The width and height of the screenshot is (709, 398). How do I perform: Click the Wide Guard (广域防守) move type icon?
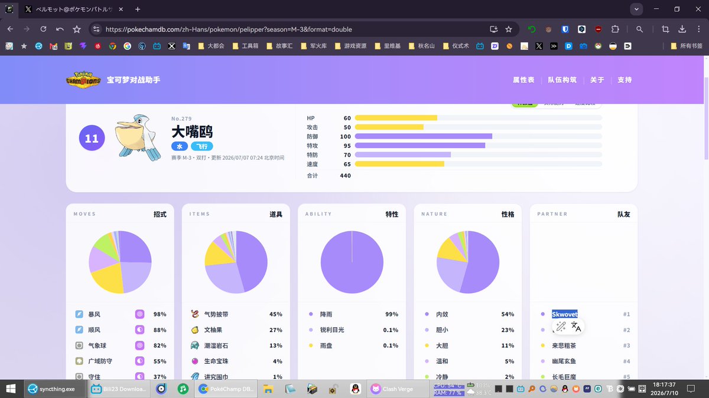click(79, 361)
